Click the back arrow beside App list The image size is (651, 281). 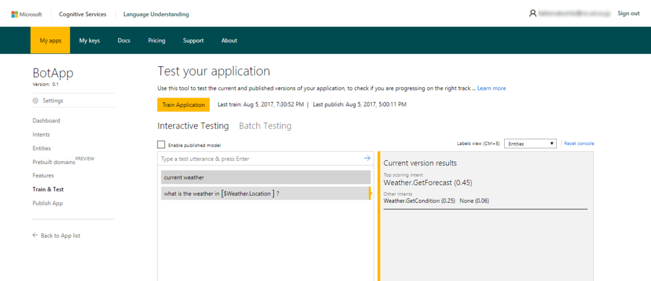(x=36, y=235)
